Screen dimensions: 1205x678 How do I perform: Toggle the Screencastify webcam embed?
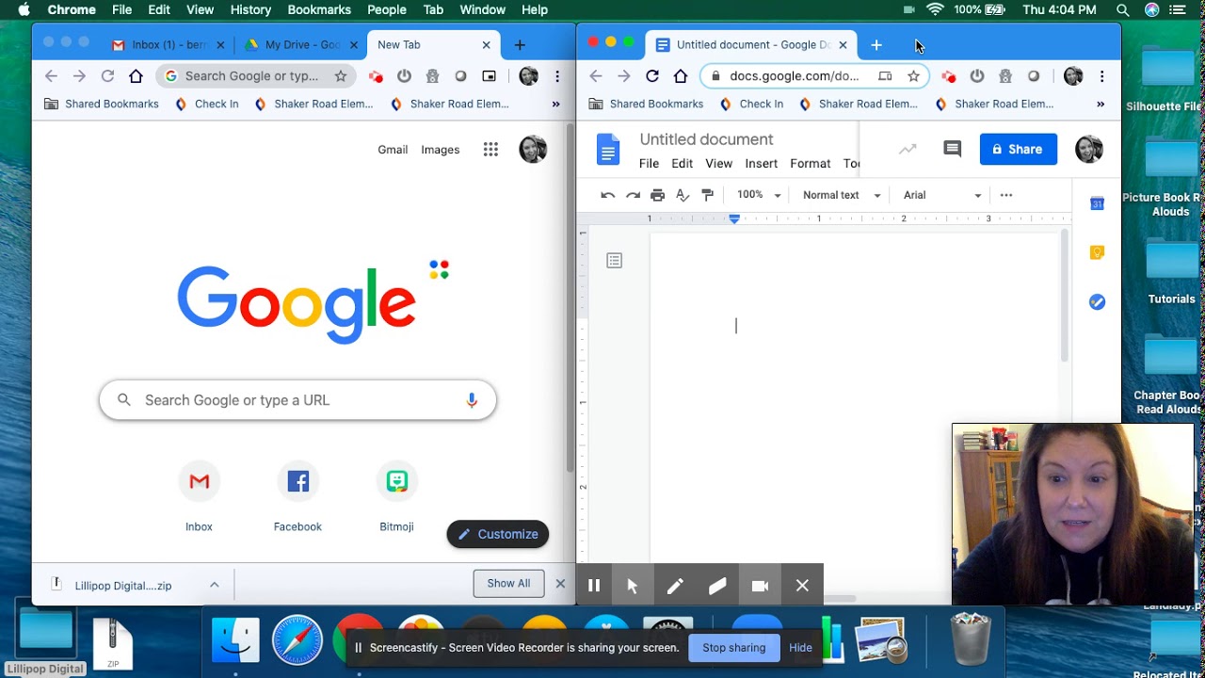[760, 586]
